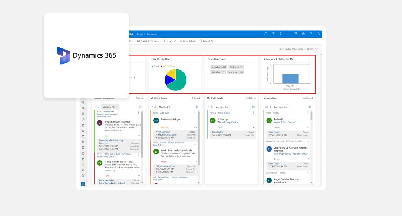
Task: Click Active Transport Inc. customer link
Action: [x=165, y=166]
